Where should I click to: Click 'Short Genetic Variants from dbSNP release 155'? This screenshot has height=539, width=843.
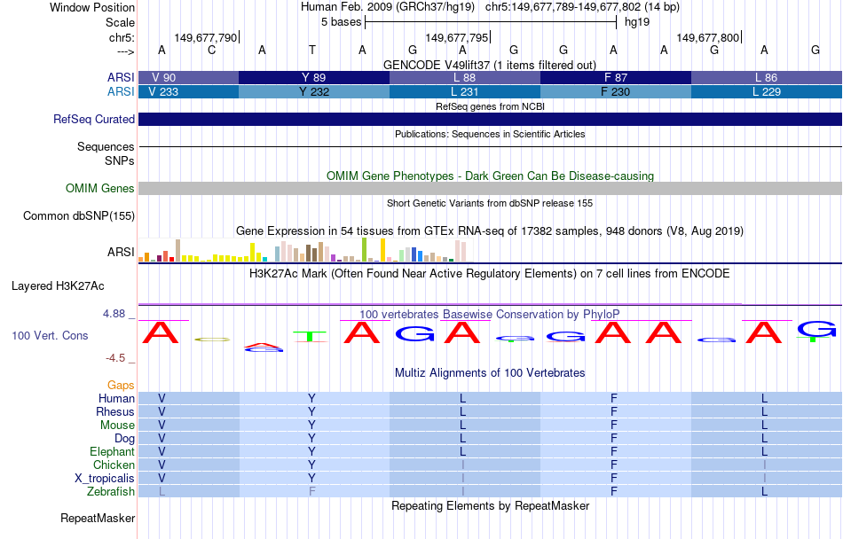click(490, 203)
